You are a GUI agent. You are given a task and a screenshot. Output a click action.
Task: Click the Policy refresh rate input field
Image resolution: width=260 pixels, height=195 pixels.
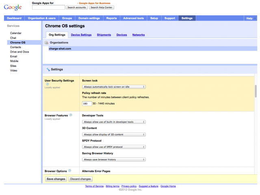[87, 104]
